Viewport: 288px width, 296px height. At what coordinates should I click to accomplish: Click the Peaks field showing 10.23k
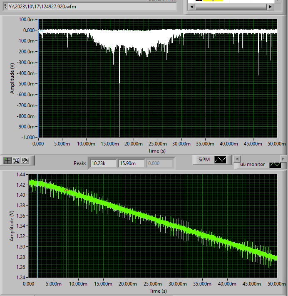(103, 163)
